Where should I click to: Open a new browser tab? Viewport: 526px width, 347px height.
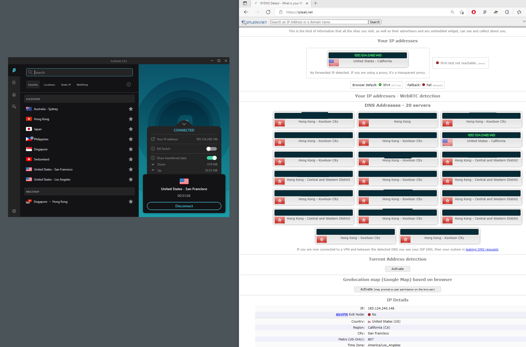(316, 3)
